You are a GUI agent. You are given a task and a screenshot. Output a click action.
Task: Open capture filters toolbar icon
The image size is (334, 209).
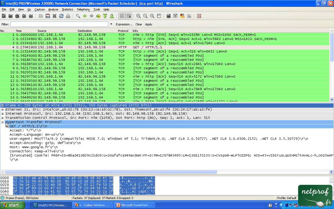(169, 16)
